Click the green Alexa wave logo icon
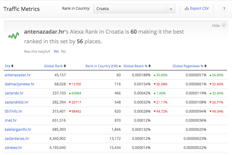232x155 pixels. (14, 36)
